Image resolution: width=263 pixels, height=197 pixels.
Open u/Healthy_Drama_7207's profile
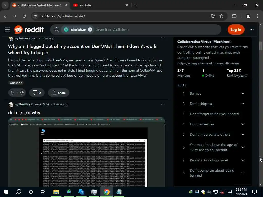click(x=32, y=104)
